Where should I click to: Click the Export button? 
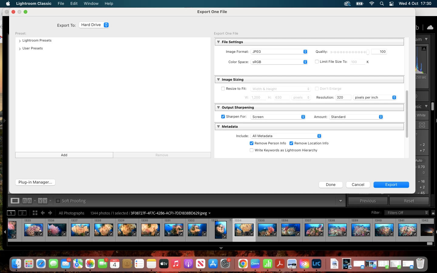pos(391,185)
